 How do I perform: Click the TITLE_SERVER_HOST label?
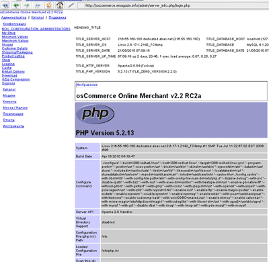coord(93,39)
